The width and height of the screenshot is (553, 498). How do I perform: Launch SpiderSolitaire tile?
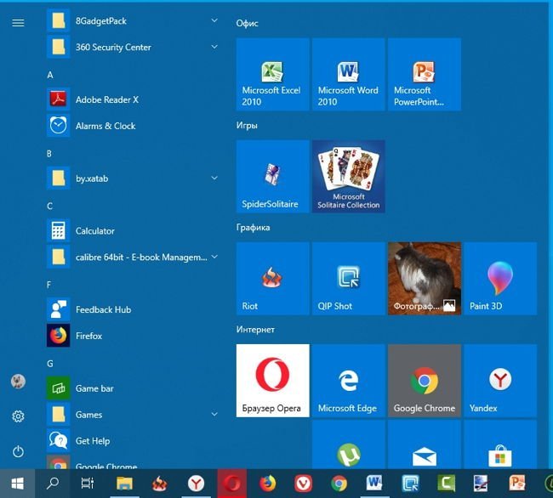[x=272, y=177]
